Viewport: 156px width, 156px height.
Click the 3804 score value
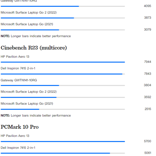(x=147, y=85)
